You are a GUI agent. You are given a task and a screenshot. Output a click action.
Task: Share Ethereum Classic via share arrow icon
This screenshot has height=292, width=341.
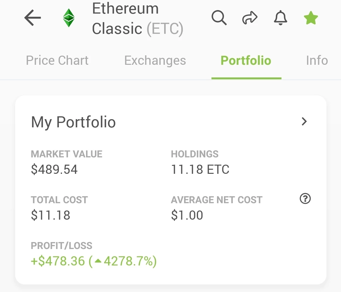coord(250,18)
